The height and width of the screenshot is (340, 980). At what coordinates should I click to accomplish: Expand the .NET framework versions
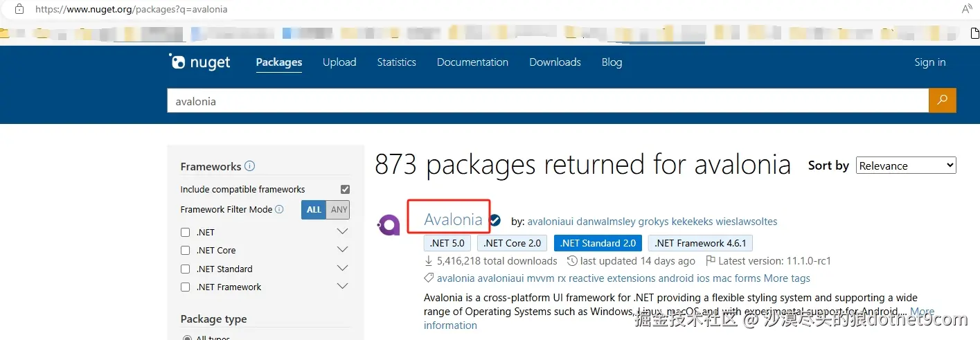[x=342, y=231]
